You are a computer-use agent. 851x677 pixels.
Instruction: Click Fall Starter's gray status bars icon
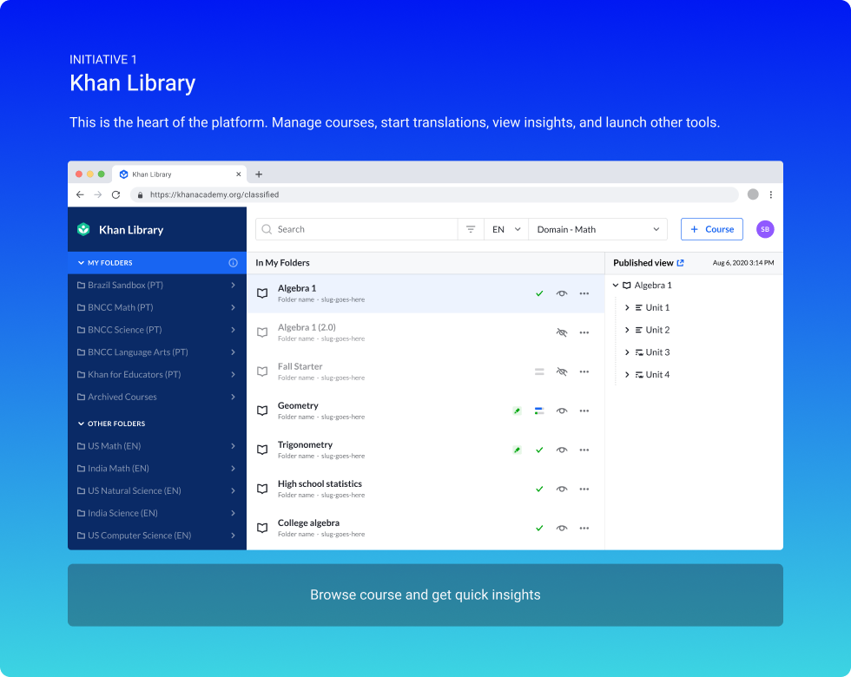[539, 371]
